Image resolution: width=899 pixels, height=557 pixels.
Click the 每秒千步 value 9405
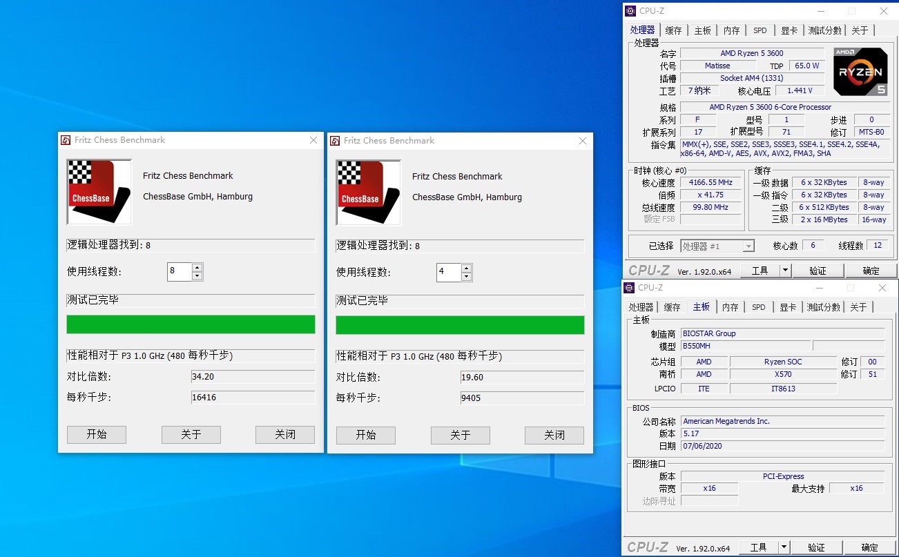[x=522, y=398]
